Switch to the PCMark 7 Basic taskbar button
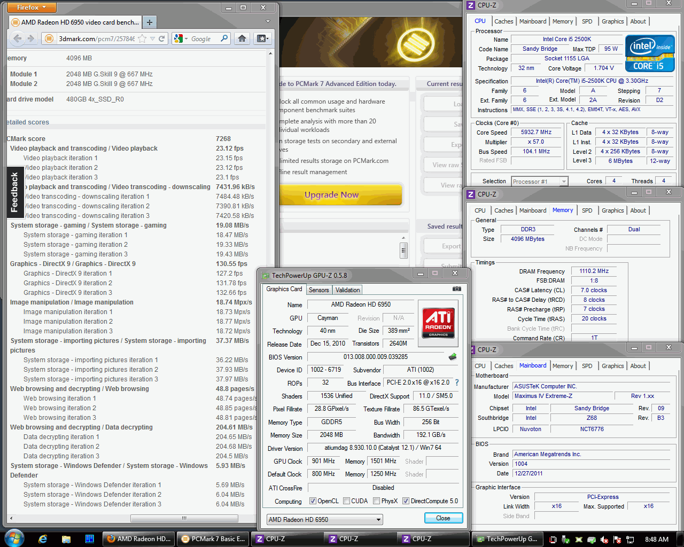684x547 pixels. [213, 539]
